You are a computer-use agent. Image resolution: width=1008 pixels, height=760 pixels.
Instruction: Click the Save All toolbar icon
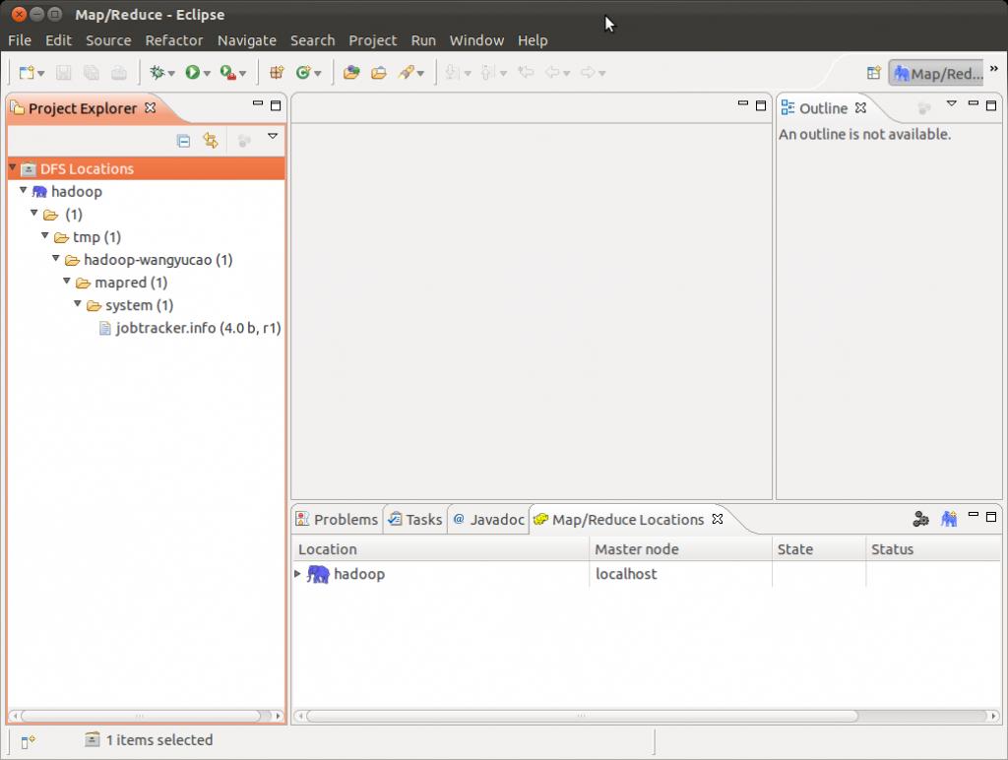point(92,73)
